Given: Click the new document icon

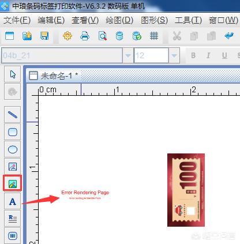Looking at the screenshot, I should click(10, 36).
